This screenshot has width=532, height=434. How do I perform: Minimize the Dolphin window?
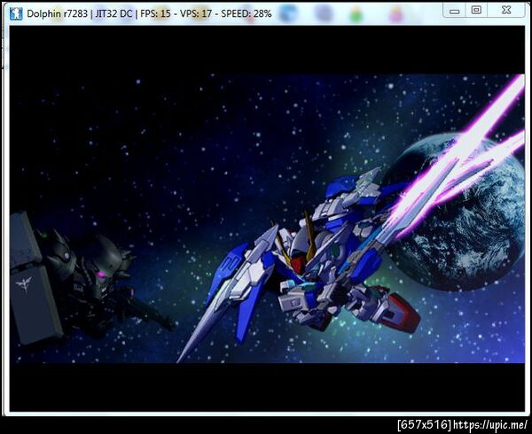[x=455, y=11]
